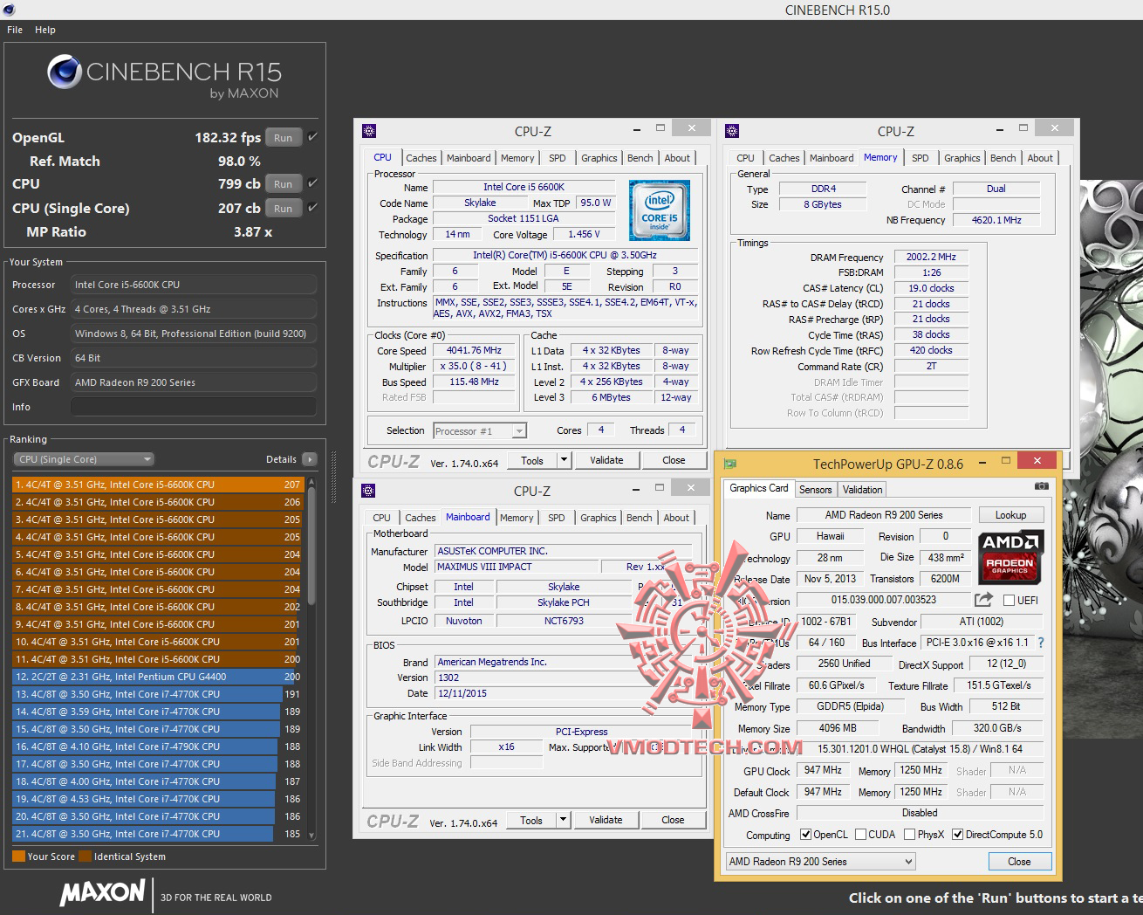This screenshot has height=915, width=1143.
Task: Click Validate in the CPU-Z processor window
Action: pyautogui.click(x=606, y=460)
